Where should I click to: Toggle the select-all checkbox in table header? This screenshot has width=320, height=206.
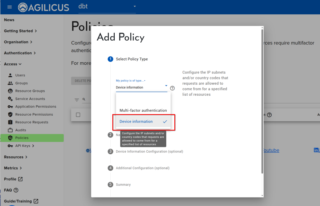(x=78, y=115)
